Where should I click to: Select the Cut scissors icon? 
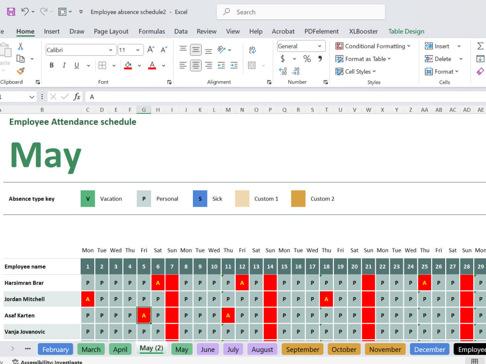coord(20,47)
